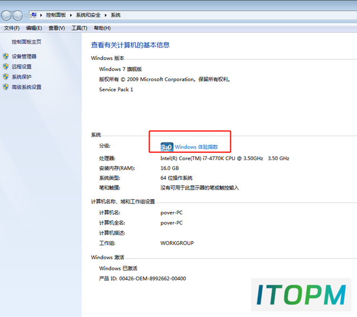This screenshot has width=357, height=317.
Task: Open the 文件(F) menu
Action: (x=12, y=28)
